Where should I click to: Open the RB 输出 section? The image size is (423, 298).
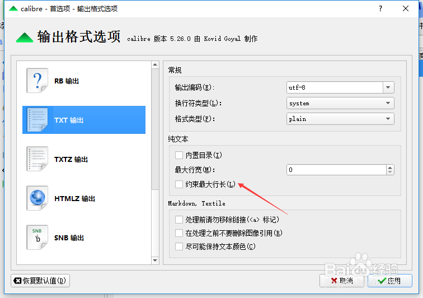(84, 81)
